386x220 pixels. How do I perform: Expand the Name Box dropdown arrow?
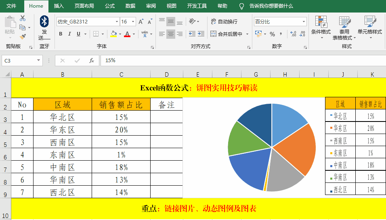pos(38,61)
